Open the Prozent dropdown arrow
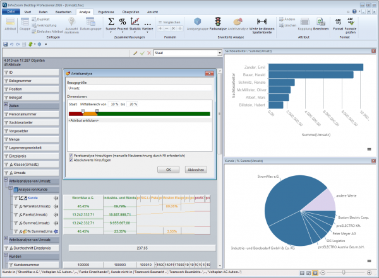The image size is (379, 278). (123, 32)
